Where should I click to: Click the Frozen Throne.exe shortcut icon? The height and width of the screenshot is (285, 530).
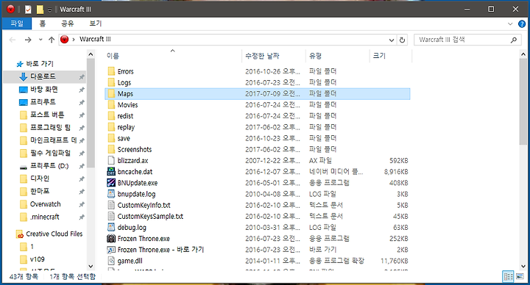click(x=111, y=250)
